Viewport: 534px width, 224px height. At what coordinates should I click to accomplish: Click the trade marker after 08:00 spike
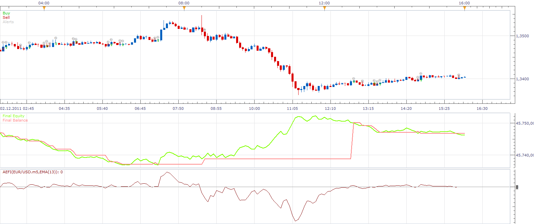pos(205,30)
